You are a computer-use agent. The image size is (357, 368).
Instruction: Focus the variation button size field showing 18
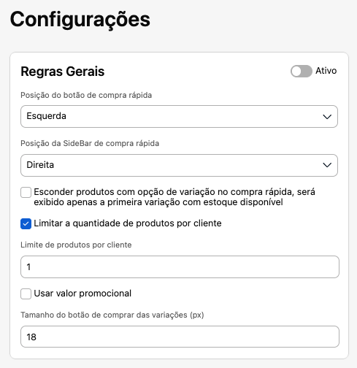point(180,337)
